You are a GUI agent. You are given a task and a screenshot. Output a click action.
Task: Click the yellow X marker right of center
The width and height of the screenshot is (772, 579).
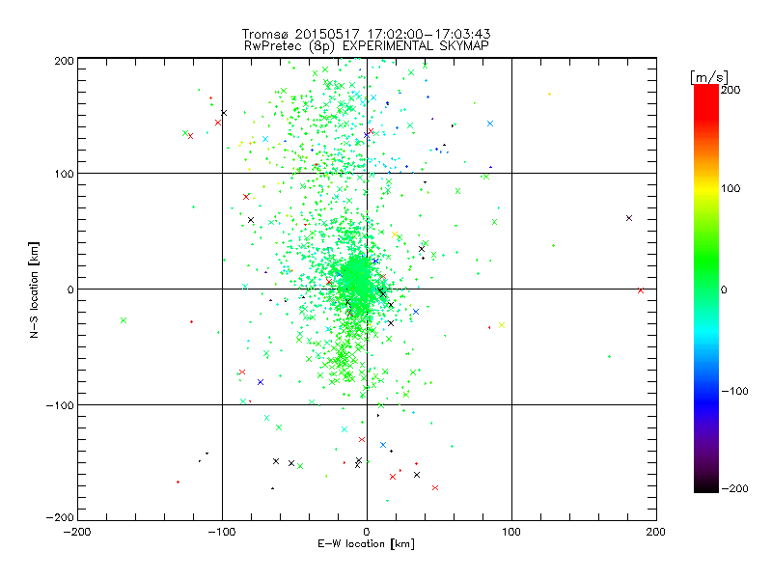click(x=502, y=325)
